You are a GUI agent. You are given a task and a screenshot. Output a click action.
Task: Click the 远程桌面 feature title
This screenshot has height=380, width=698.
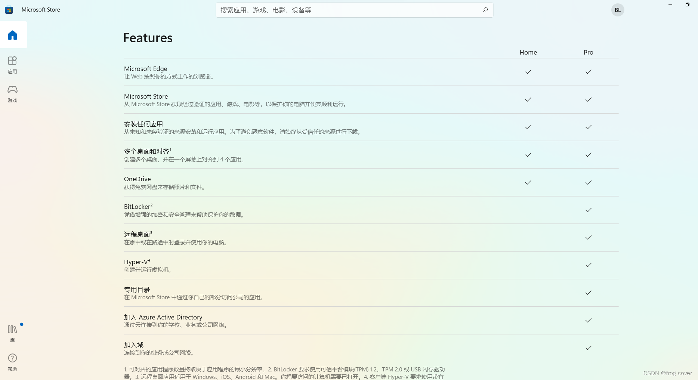tap(138, 234)
